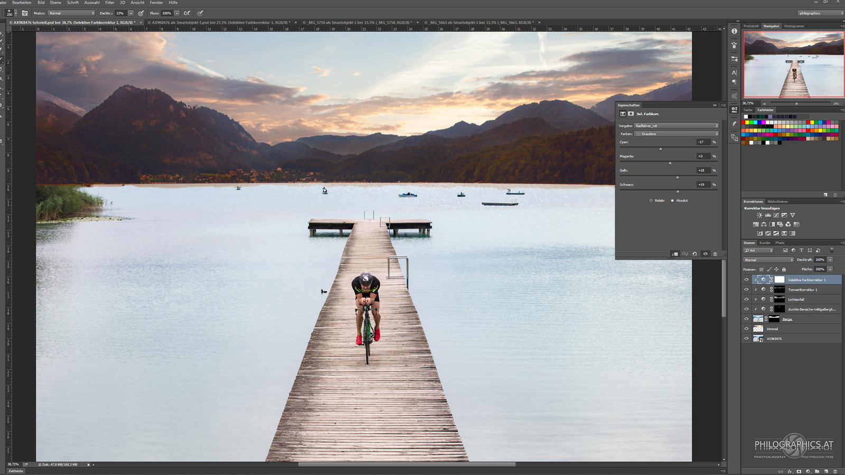Delete adjustment via trash icon in Eigenschaften panel

coord(715,254)
